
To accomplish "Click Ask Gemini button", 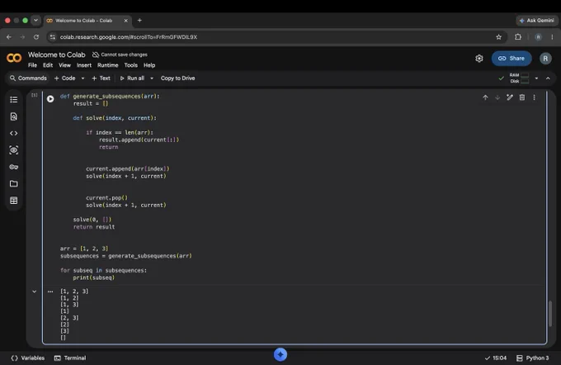I will click(537, 21).
